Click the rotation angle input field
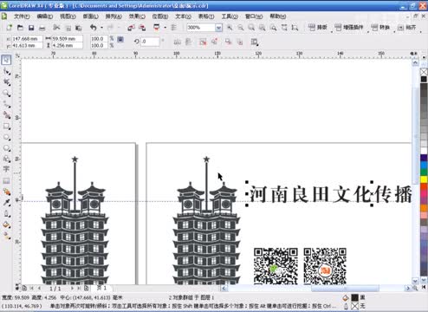Screen dimensions: 428x312 tap(150, 42)
